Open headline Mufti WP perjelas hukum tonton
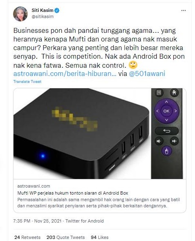Screen dimensions: 195x241 73,193
